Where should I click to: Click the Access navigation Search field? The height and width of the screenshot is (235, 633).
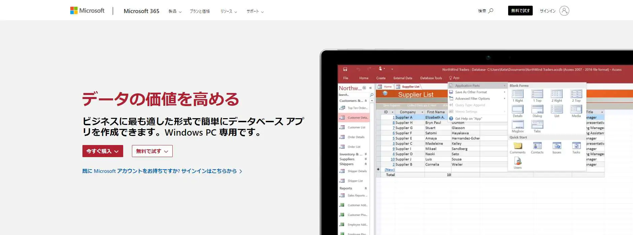coord(353,95)
